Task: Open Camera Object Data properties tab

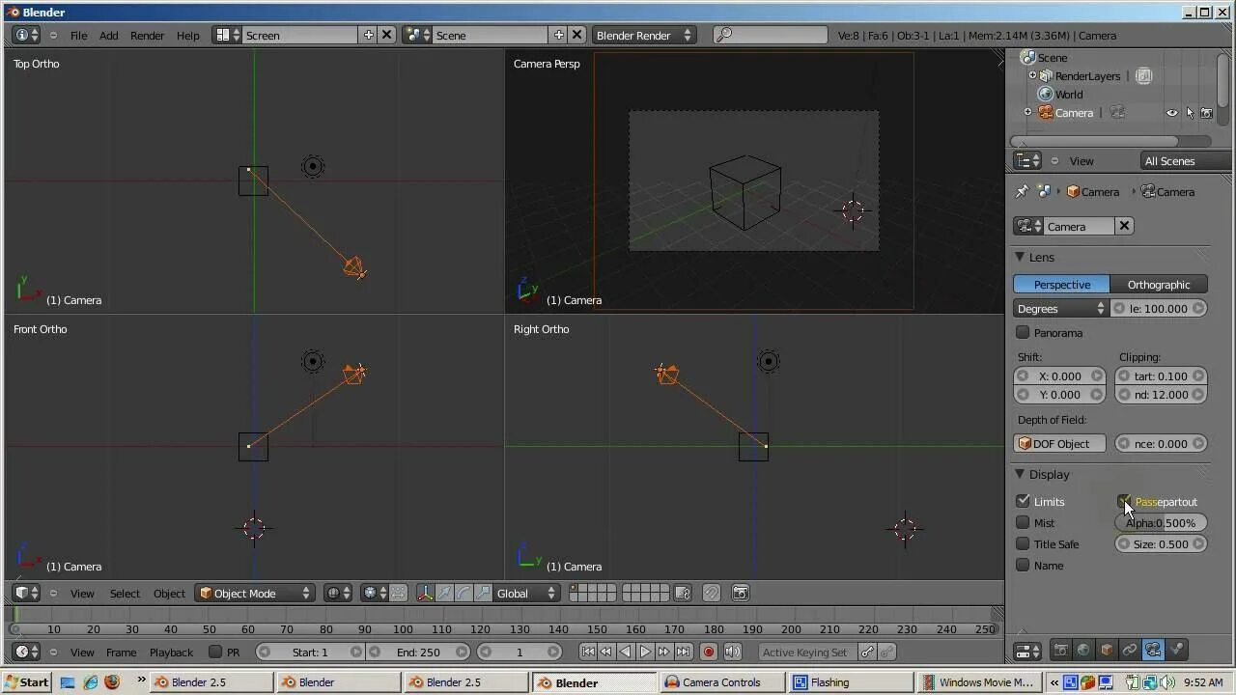Action: coord(1153,650)
